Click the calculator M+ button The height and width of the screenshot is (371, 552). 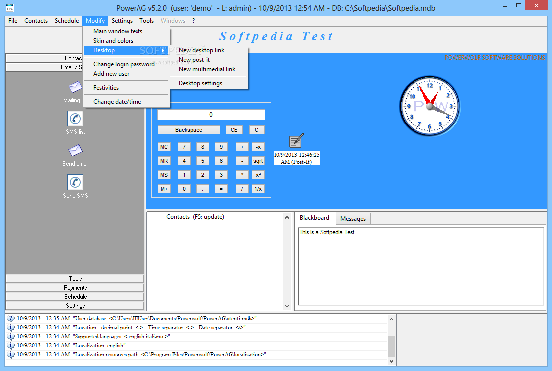164,189
